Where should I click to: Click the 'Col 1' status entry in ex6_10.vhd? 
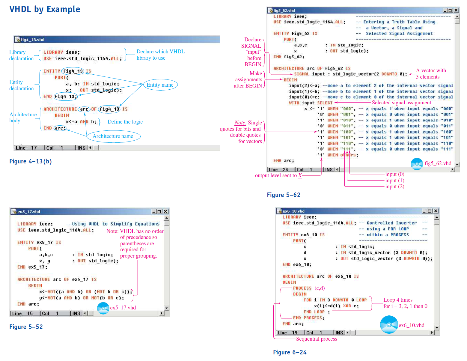(x=319, y=333)
